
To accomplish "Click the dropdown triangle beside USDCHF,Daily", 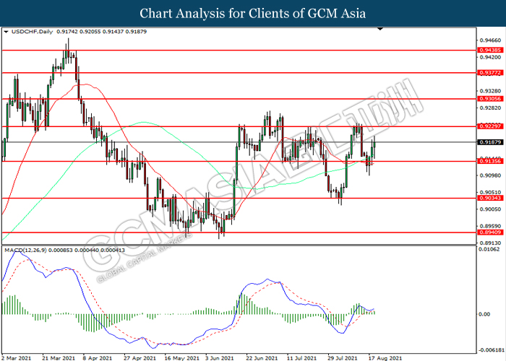I will click(6, 32).
